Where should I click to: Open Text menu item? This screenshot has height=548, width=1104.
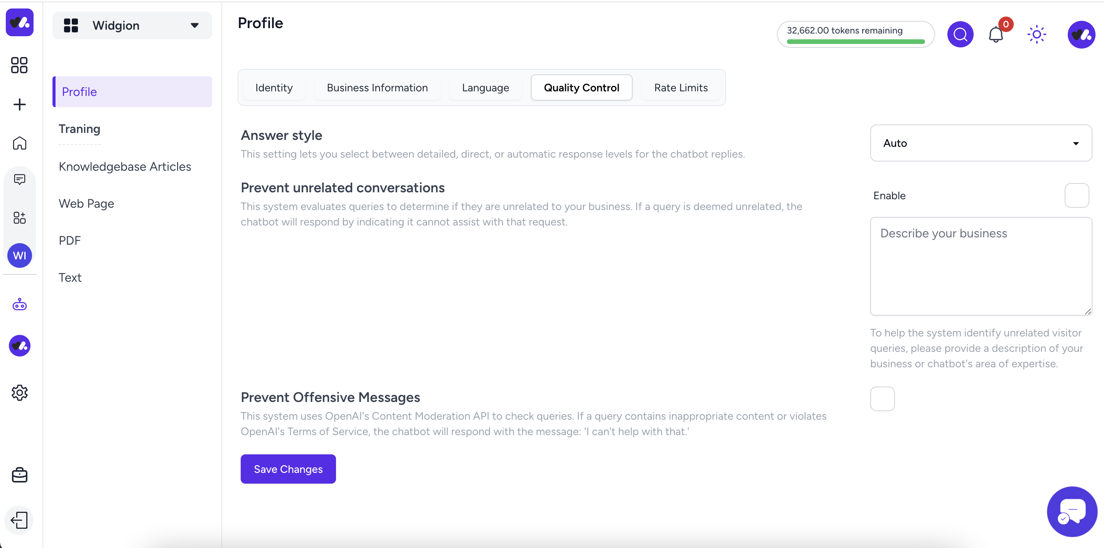tap(70, 277)
